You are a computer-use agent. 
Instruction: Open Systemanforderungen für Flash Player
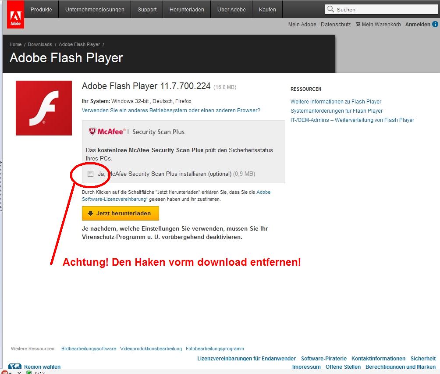click(337, 110)
